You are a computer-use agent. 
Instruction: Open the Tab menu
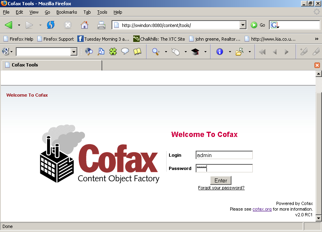(87, 12)
